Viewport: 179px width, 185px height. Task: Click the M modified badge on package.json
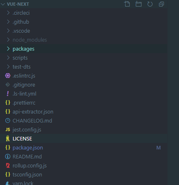pyautogui.click(x=159, y=148)
